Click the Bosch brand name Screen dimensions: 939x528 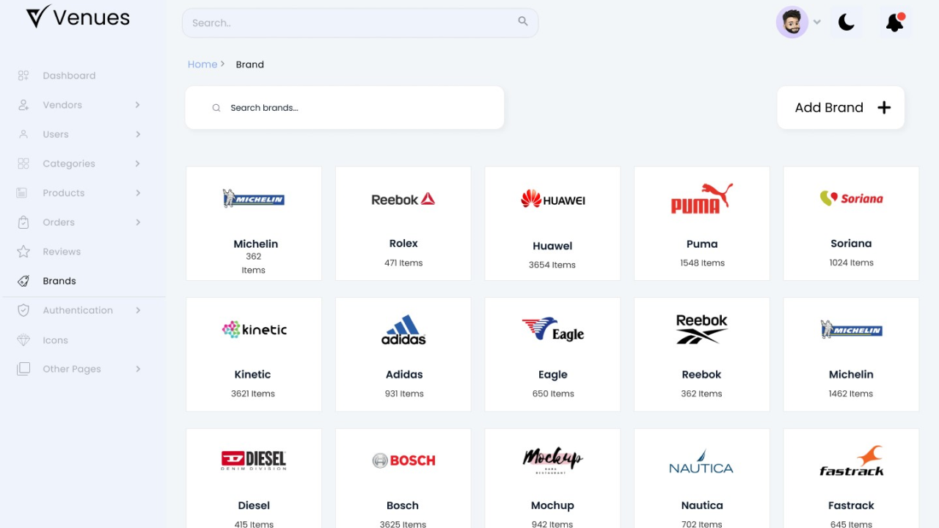pyautogui.click(x=403, y=505)
